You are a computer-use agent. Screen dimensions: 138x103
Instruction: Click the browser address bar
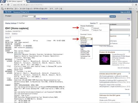coord(71,5)
